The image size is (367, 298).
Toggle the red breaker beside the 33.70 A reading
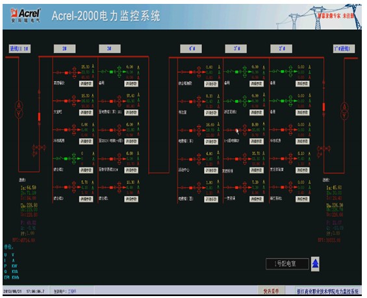[x=236, y=159]
